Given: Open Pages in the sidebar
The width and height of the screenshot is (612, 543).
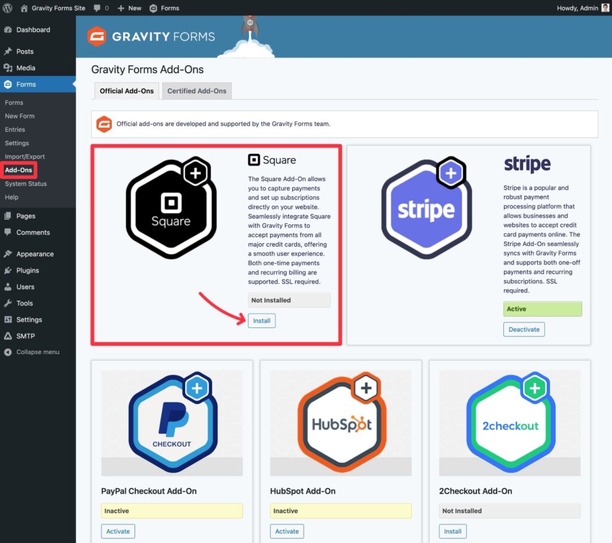Looking at the screenshot, I should pyautogui.click(x=26, y=216).
